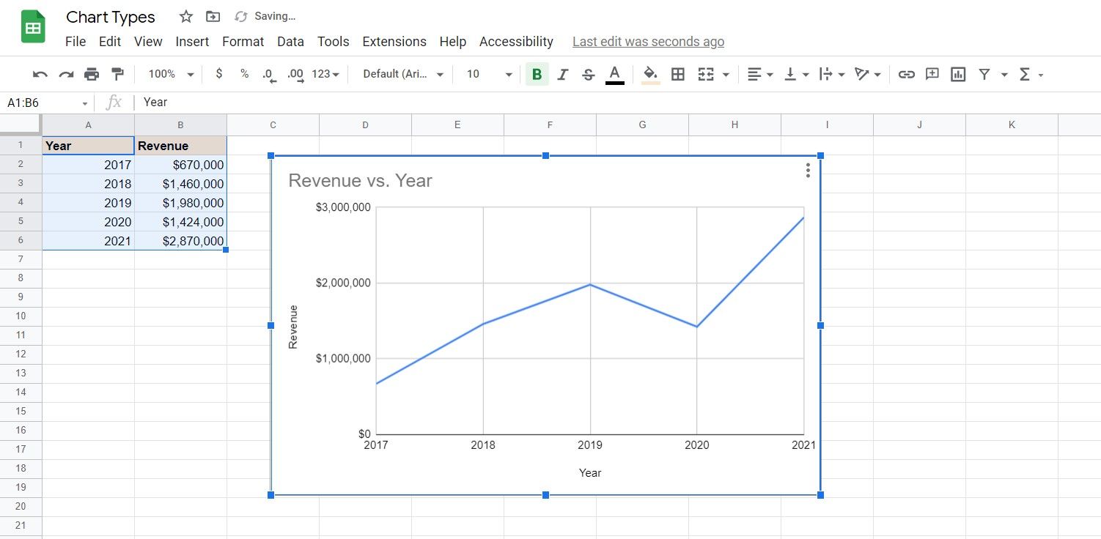Click the insert link icon
This screenshot has height=539, width=1101.
pos(907,74)
